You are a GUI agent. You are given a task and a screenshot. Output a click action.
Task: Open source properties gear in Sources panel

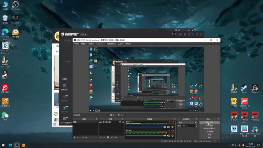108,137
